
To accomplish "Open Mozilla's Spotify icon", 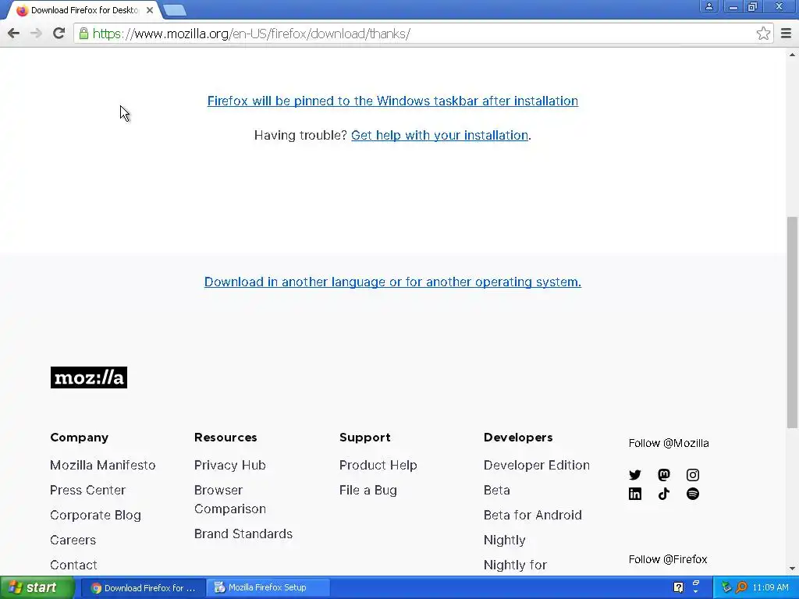I will click(x=693, y=494).
